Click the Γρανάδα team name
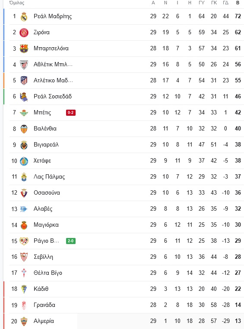Screen dimensions: 244x329 44,305
